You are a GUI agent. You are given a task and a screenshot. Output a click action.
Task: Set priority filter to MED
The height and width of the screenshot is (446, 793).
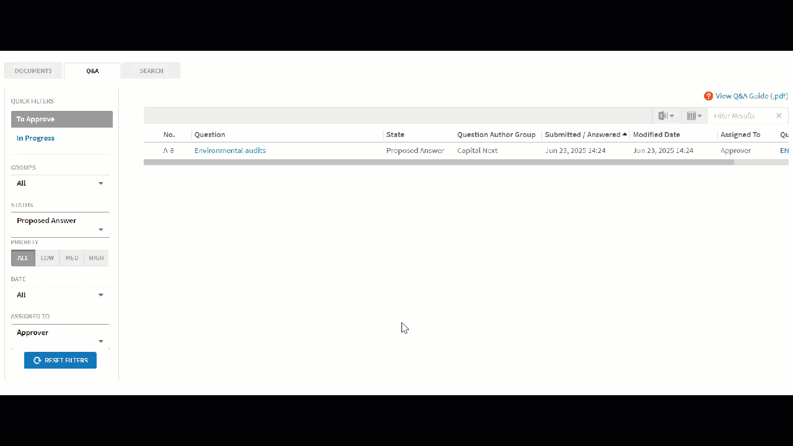pos(72,258)
